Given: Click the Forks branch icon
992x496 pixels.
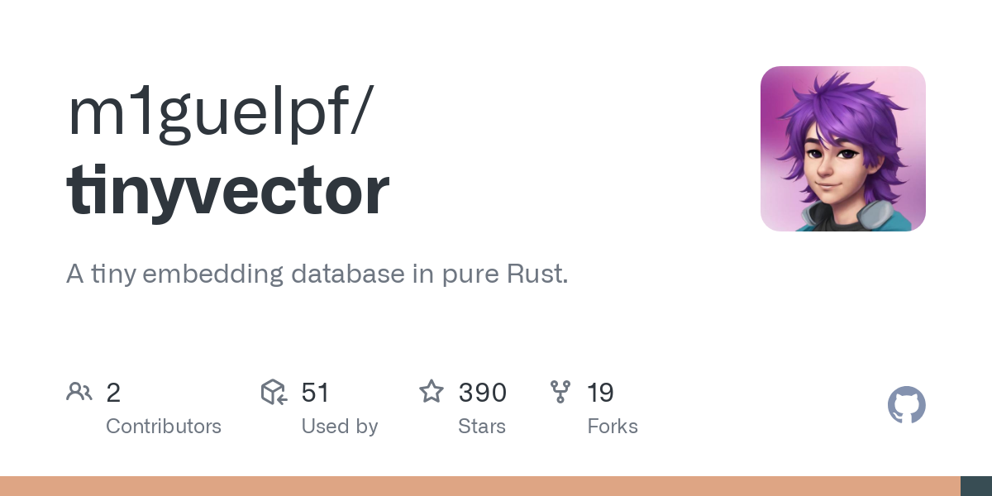Looking at the screenshot, I should (560, 392).
